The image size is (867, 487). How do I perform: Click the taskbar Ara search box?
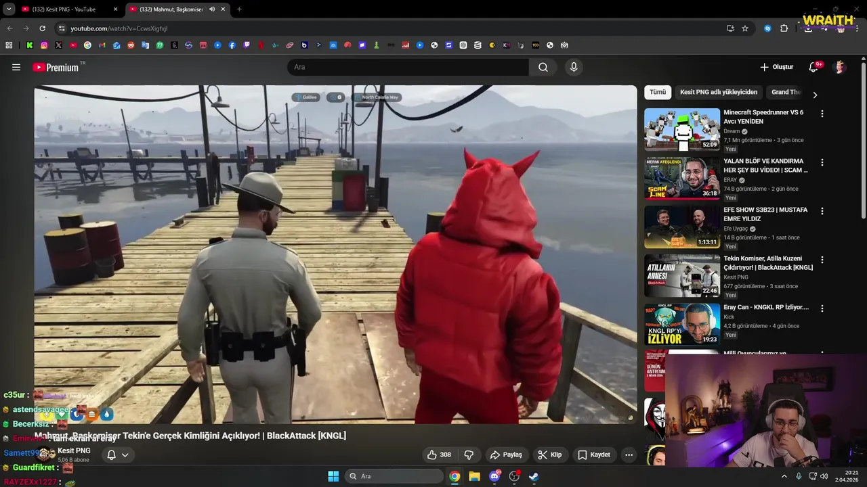394,476
